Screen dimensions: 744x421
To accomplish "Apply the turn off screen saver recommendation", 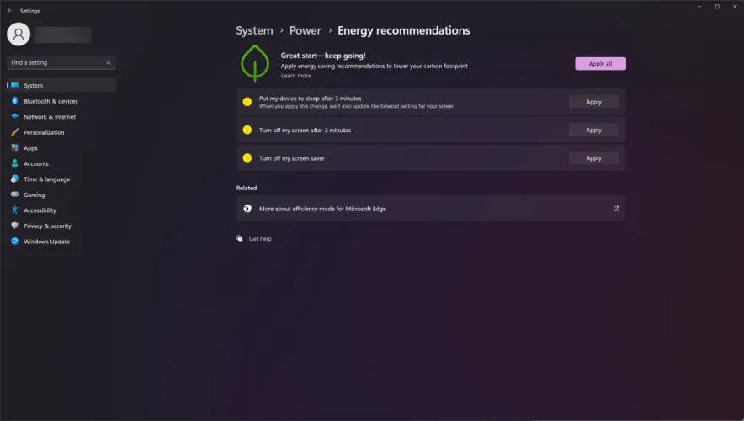I will (593, 158).
